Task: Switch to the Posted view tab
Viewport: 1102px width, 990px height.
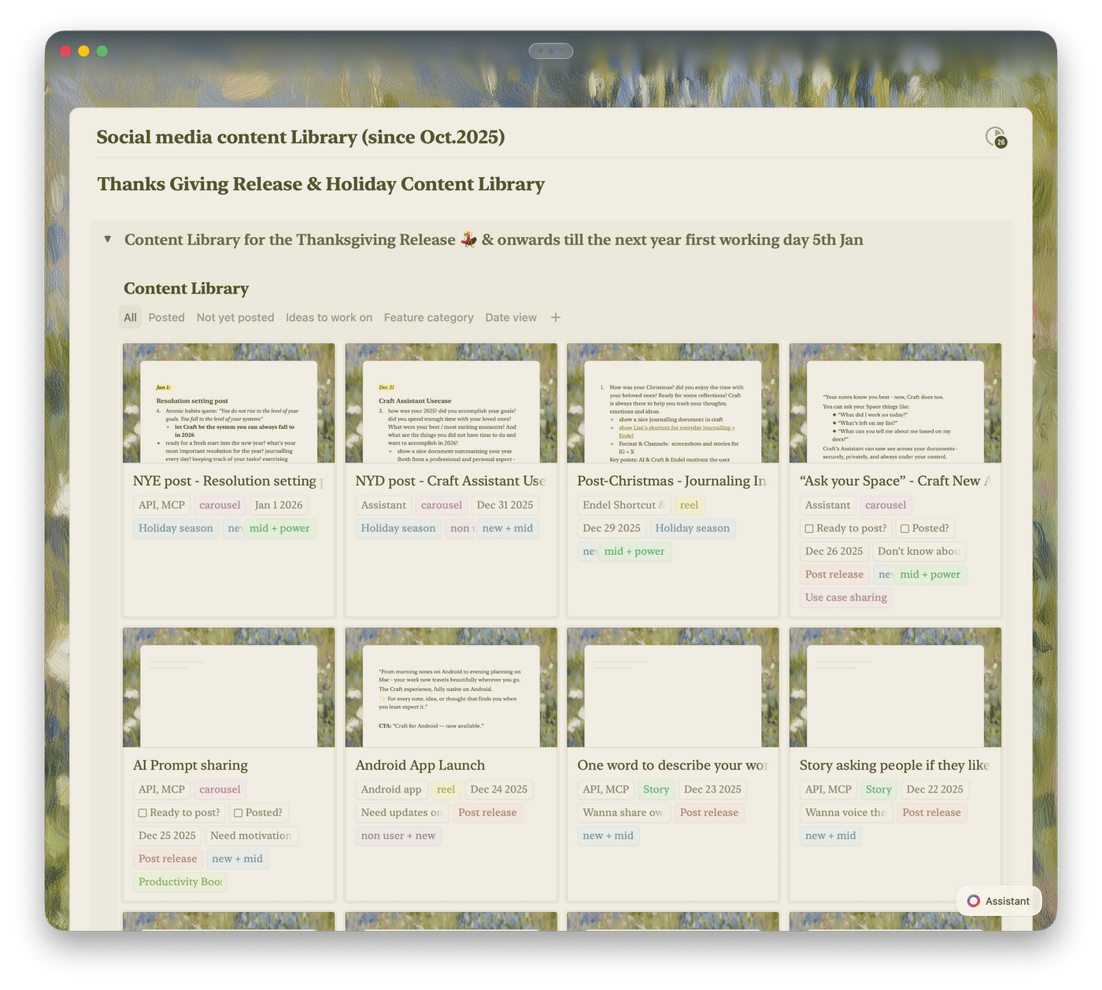Action: [x=166, y=317]
